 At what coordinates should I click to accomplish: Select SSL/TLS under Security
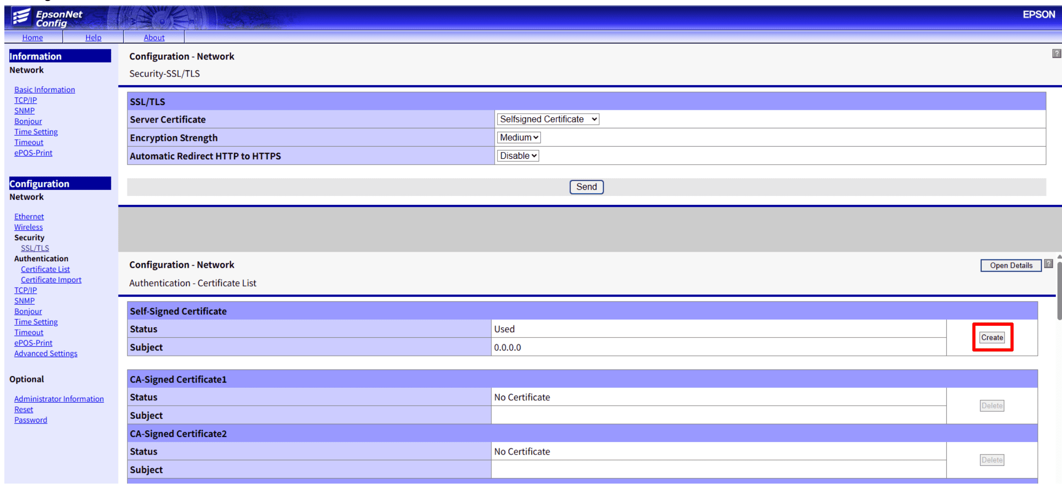point(35,248)
